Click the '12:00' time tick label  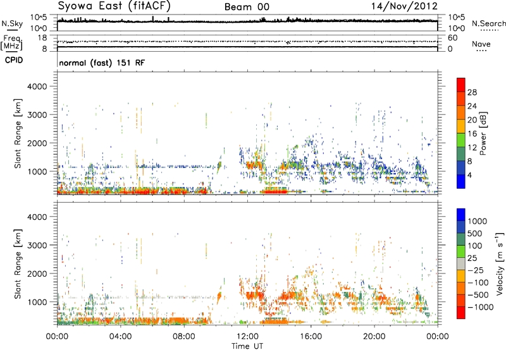[x=247, y=337]
